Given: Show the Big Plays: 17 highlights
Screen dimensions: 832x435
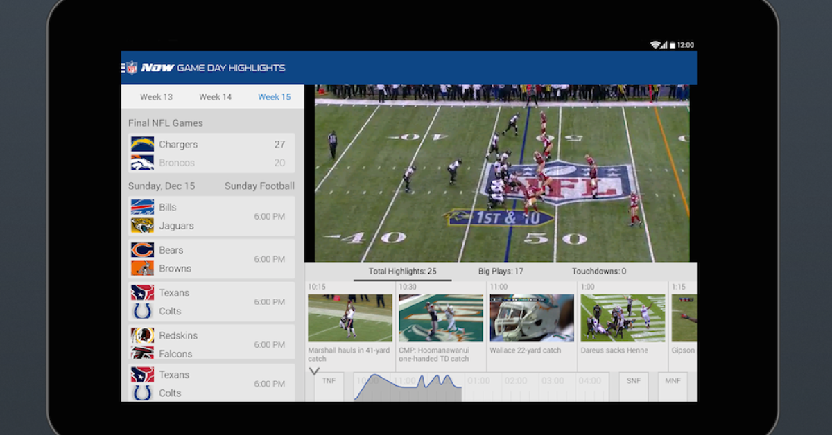Looking at the screenshot, I should tap(501, 272).
